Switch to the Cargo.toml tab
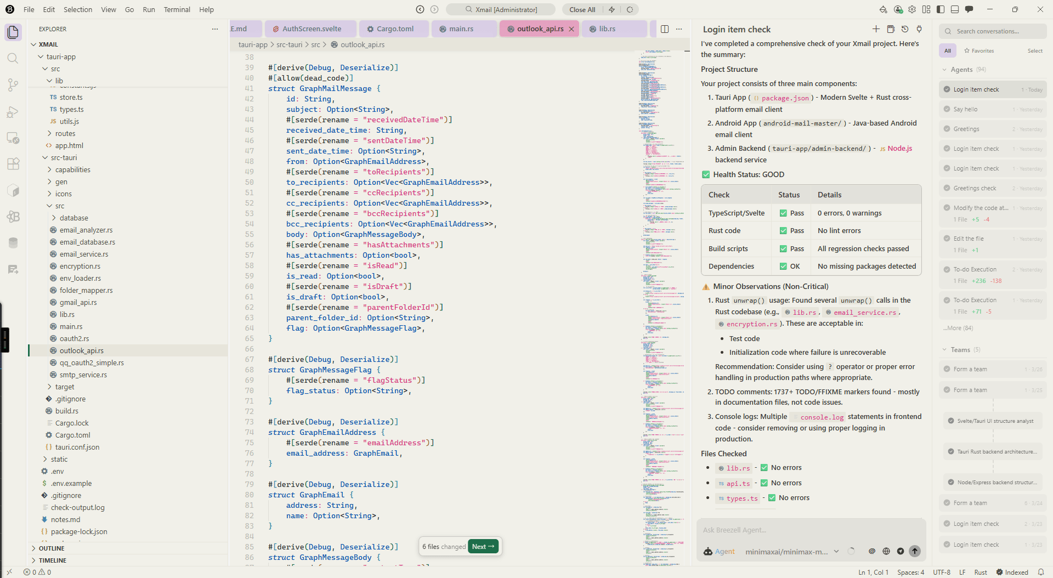 [394, 29]
